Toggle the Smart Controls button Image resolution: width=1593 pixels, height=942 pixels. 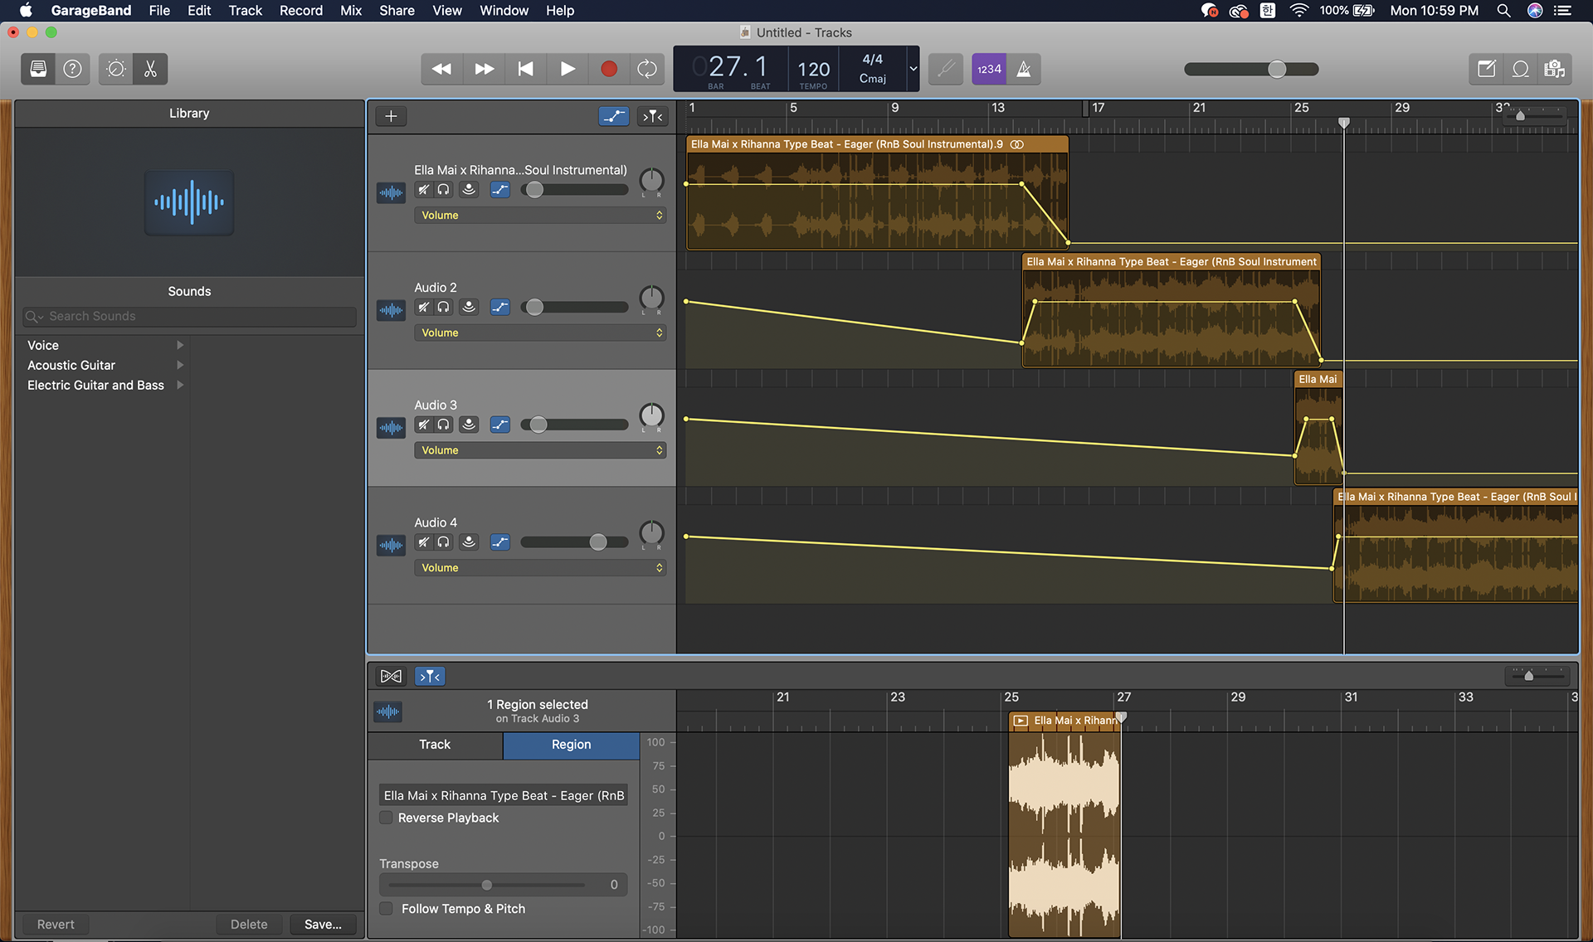(x=116, y=69)
